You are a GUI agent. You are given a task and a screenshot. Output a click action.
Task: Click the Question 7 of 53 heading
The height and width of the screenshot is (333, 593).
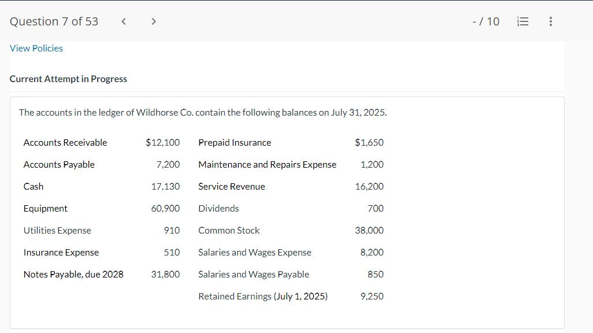(x=54, y=21)
